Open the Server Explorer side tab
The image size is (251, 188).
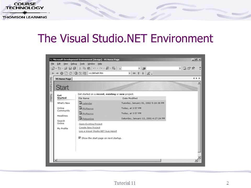(51, 84)
